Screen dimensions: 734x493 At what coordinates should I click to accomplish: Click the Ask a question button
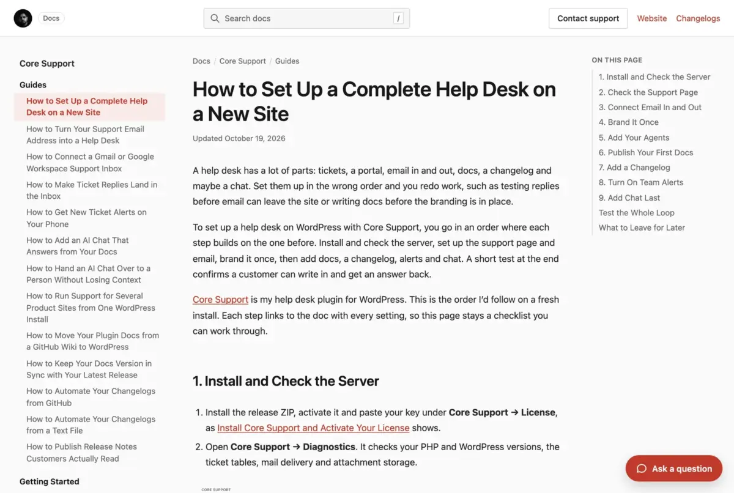(673, 469)
